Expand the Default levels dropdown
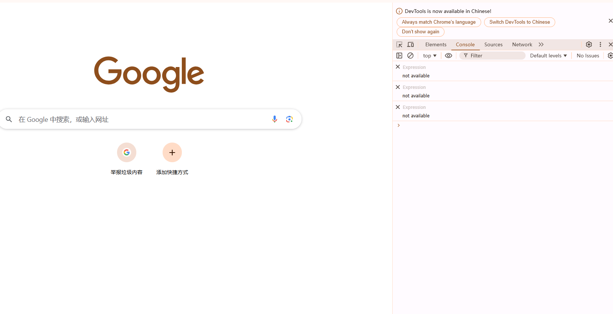 (549, 56)
